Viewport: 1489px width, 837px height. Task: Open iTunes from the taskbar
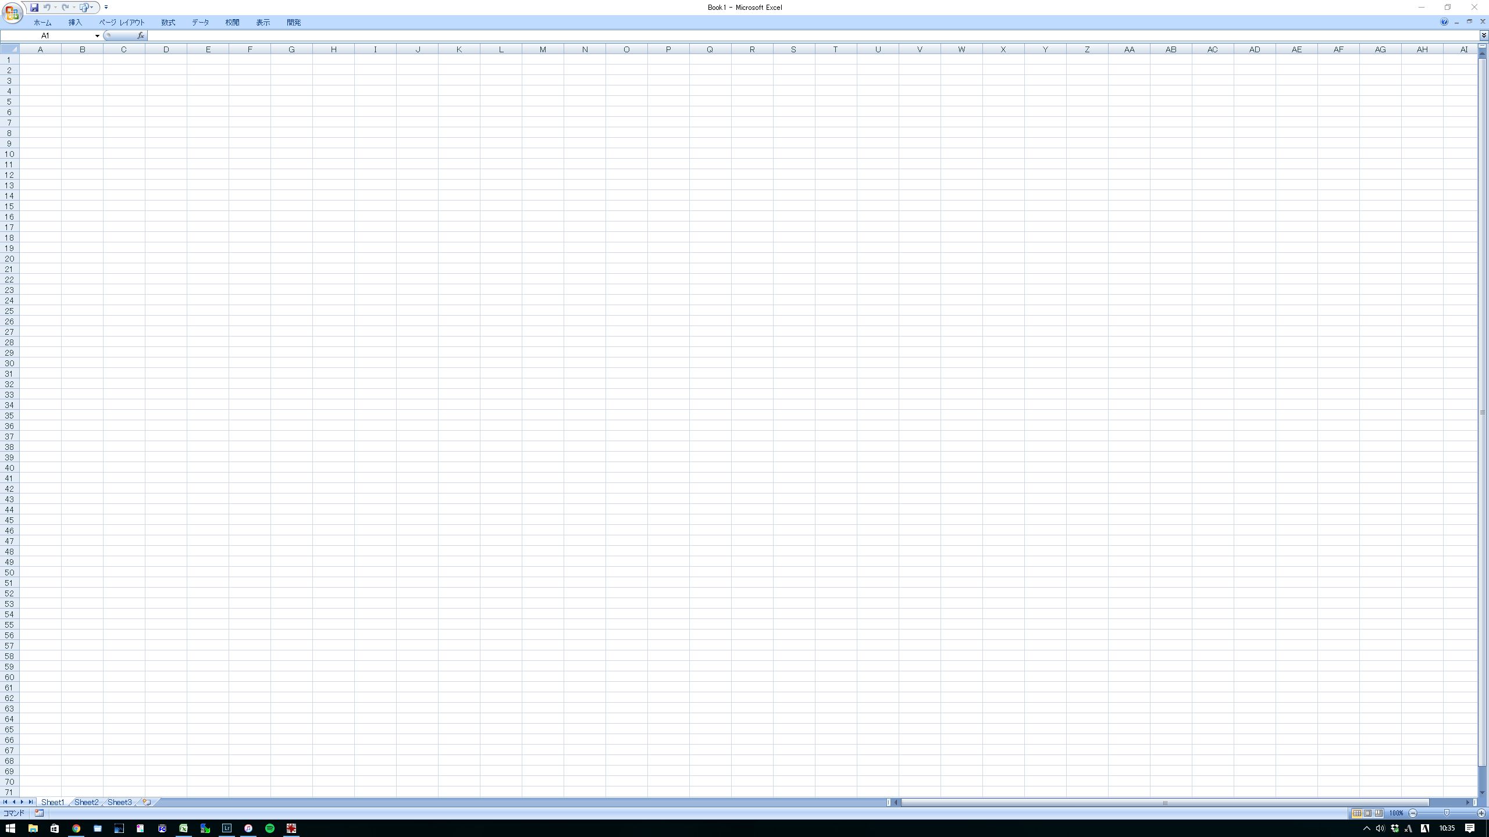click(248, 828)
